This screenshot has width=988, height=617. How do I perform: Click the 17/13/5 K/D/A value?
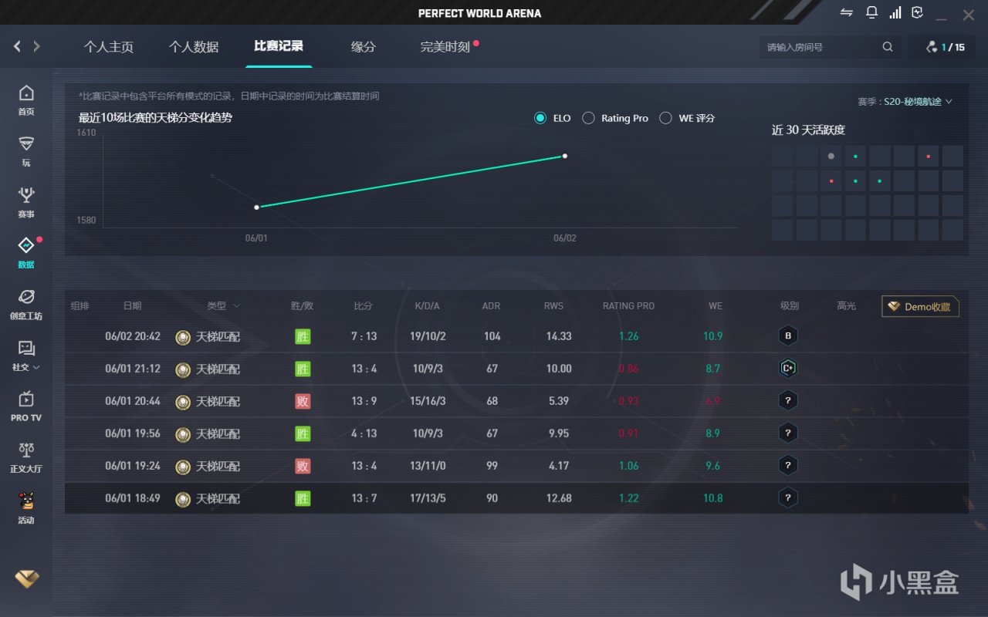(428, 498)
